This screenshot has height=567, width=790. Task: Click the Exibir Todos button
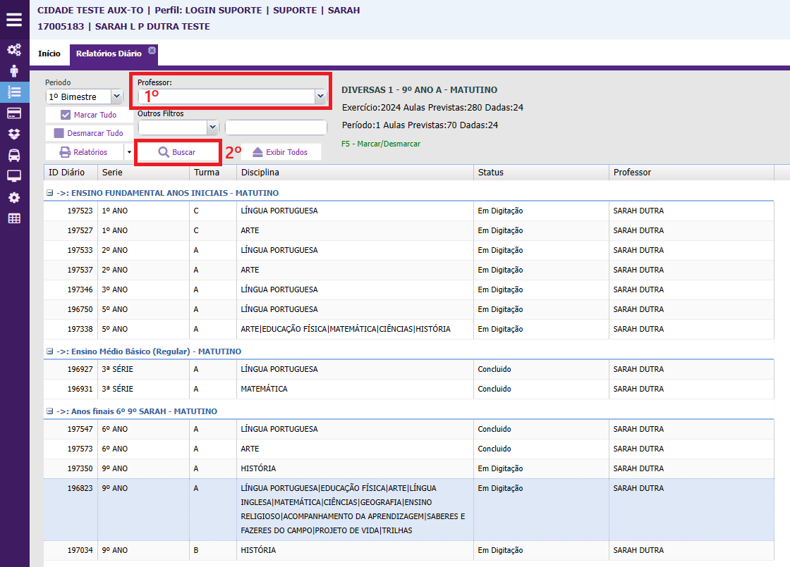tap(280, 152)
